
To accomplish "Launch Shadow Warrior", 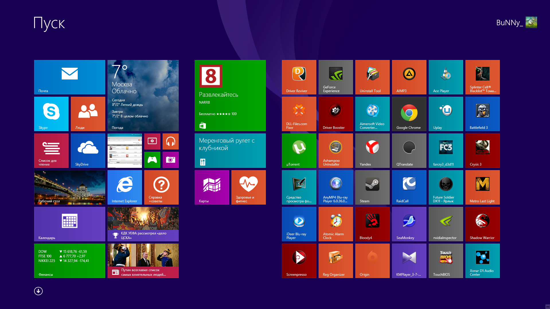I will pos(483,224).
